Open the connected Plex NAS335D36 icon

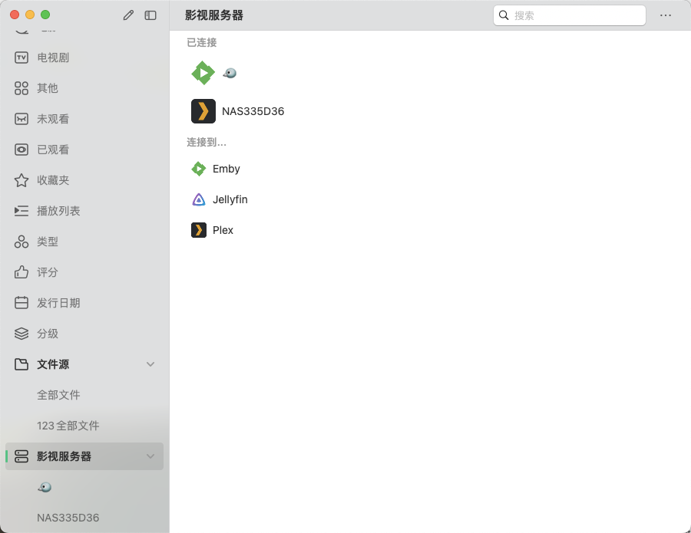click(x=203, y=111)
